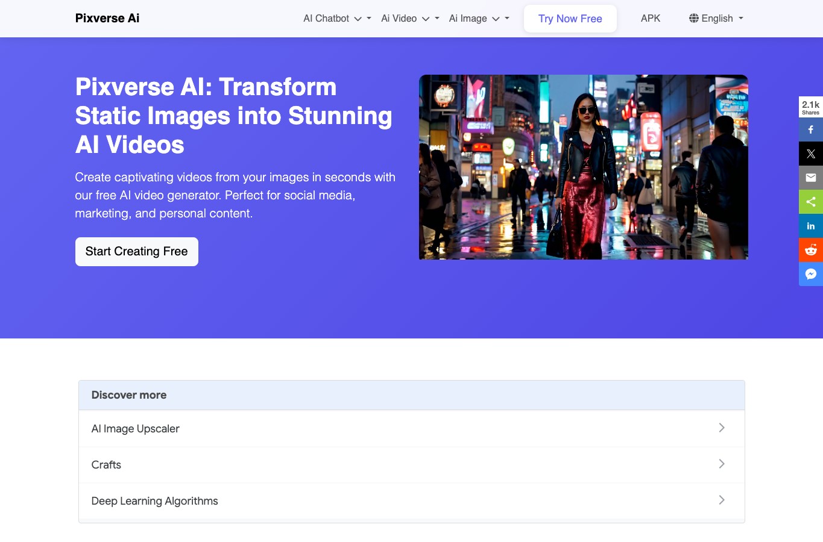823x542 pixels.
Task: Click the email share icon
Action: pos(811,178)
